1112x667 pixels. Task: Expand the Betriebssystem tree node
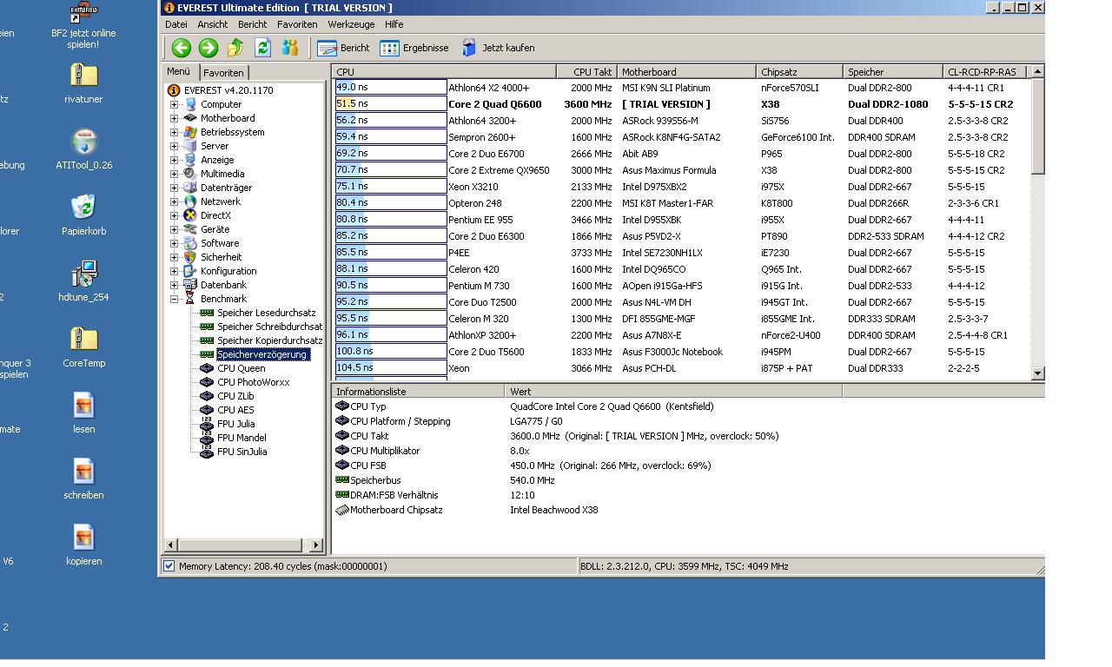(x=174, y=132)
